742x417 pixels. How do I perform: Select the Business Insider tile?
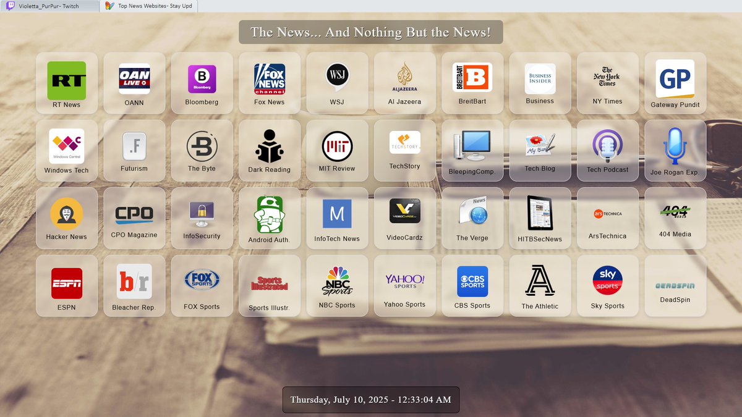(x=540, y=83)
